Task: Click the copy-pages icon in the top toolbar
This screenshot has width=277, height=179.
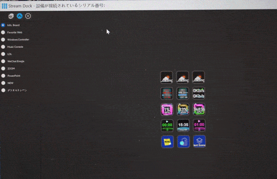Action: (x=11, y=16)
